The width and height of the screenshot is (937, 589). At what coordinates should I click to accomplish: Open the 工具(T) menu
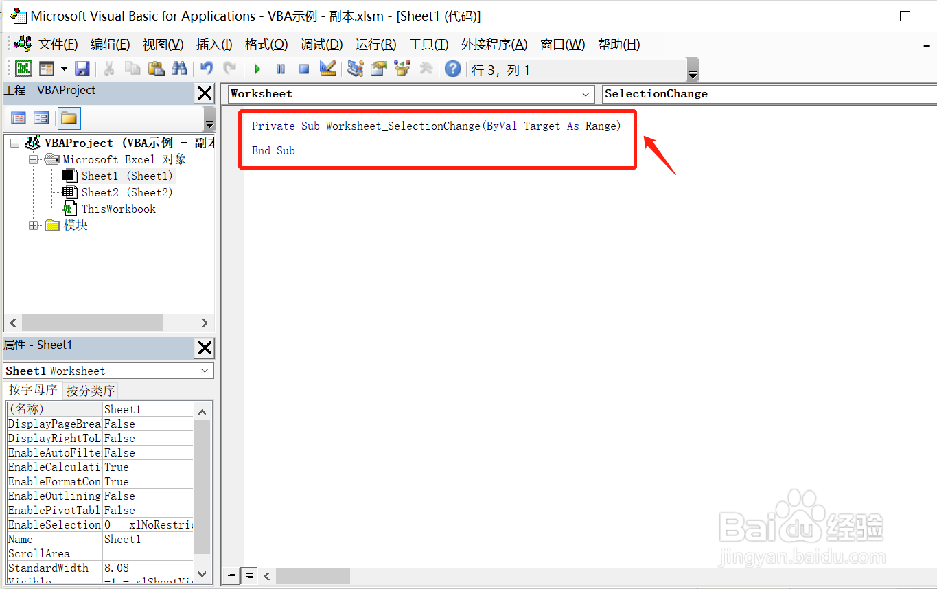(429, 45)
